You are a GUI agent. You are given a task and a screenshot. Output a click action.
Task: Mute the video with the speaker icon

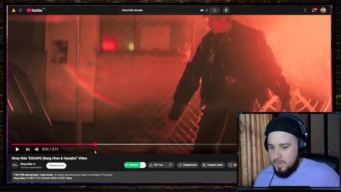(x=37, y=149)
